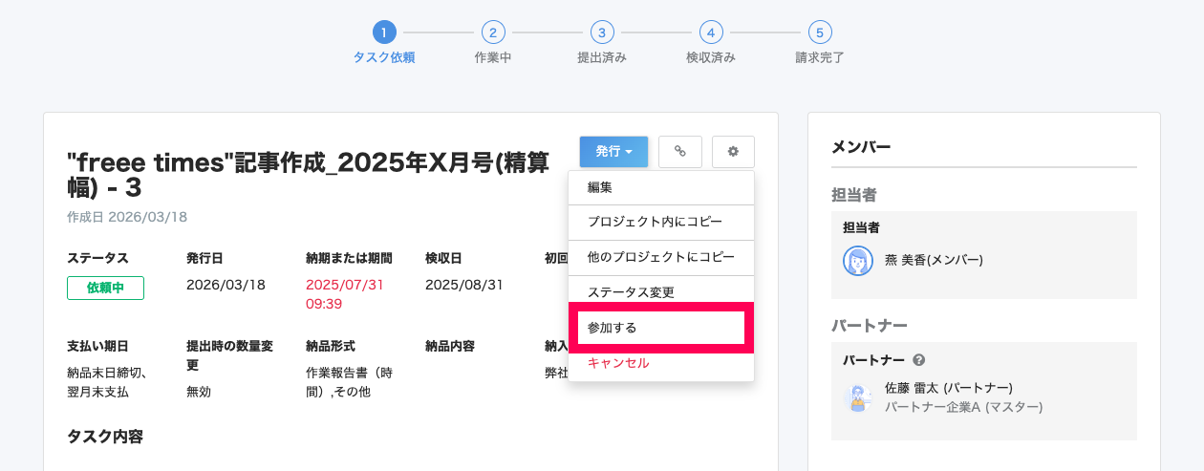Click 作成日 2026/03/18 text
Image resolution: width=1204 pixels, height=471 pixels.
127,217
